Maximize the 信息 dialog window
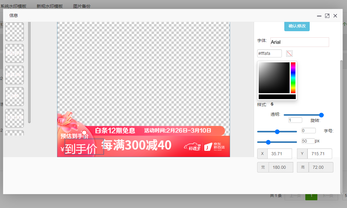This screenshot has height=208, width=347. coord(327,16)
